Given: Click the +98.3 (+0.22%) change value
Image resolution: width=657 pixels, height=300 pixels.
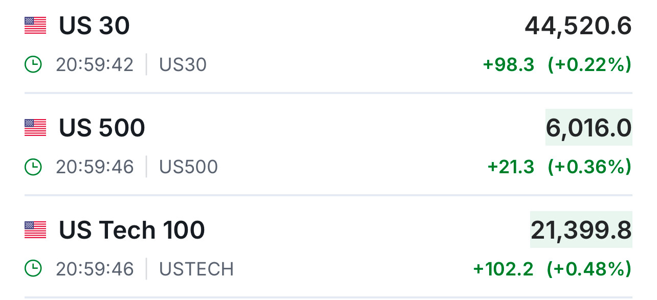Looking at the screenshot, I should tap(557, 65).
